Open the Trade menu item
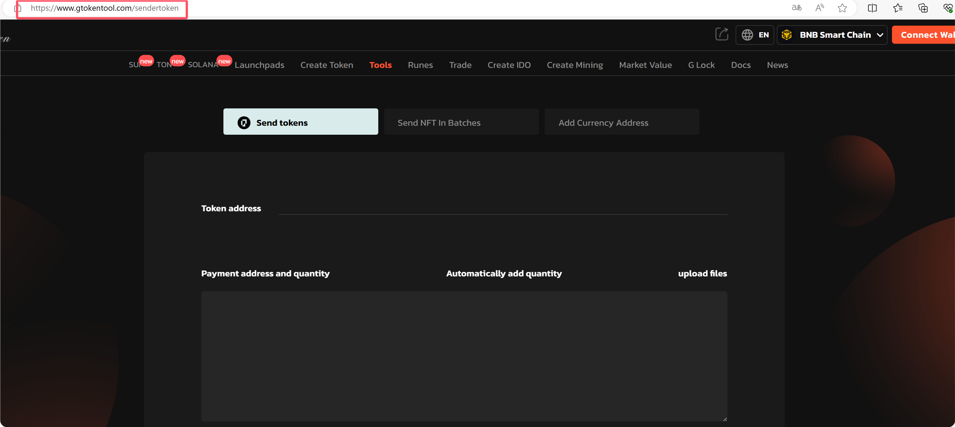 pos(460,65)
